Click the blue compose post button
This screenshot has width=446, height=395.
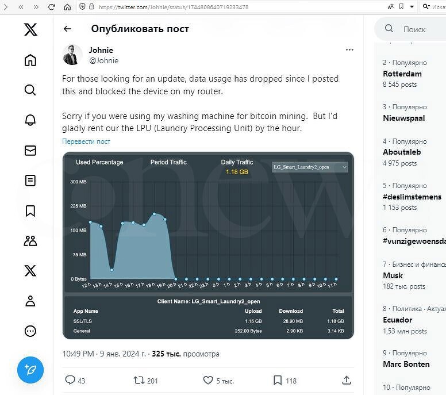(x=30, y=370)
